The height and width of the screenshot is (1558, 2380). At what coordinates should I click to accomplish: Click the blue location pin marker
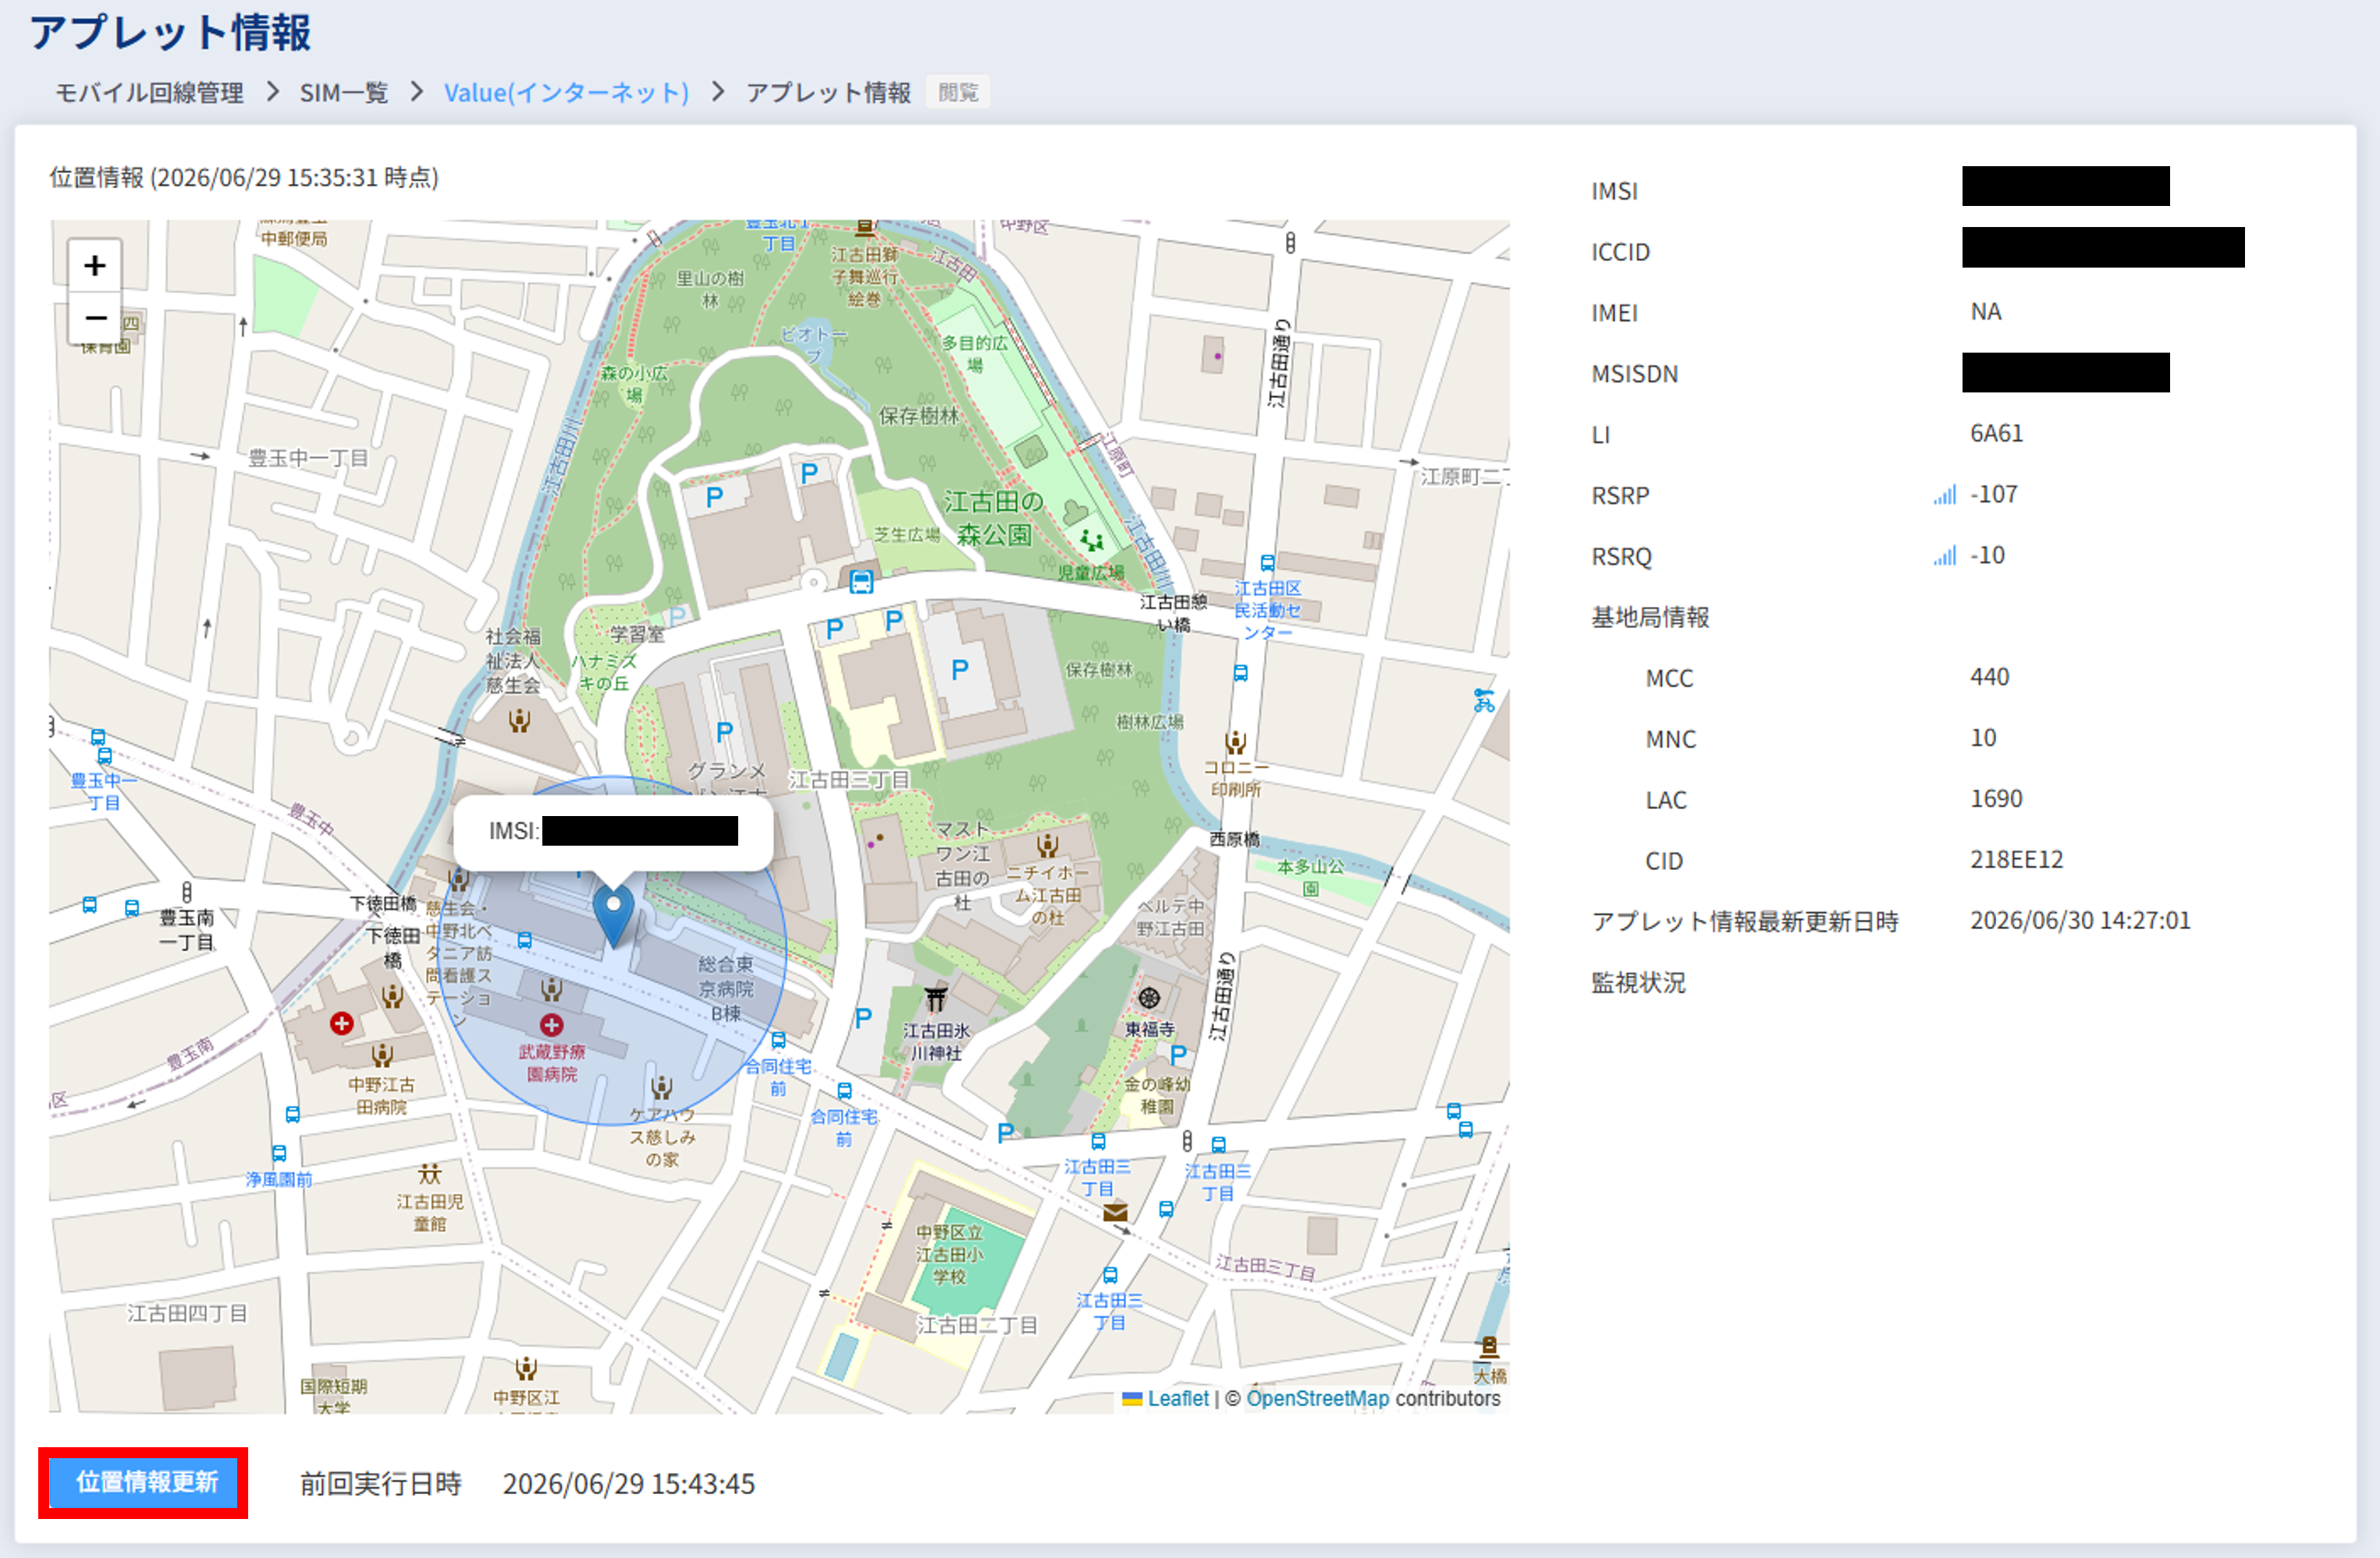click(x=613, y=917)
